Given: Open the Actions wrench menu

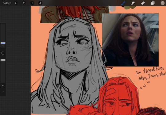Looking at the screenshot, I should [16, 3].
